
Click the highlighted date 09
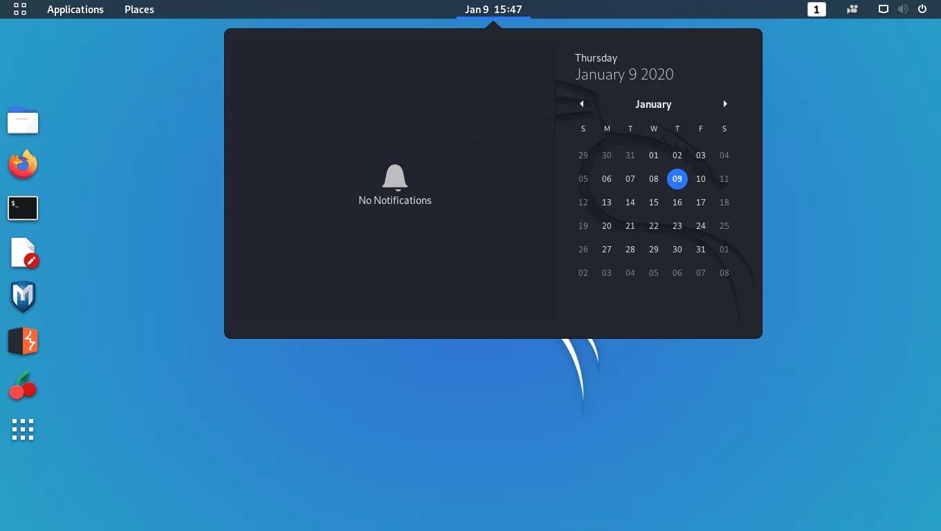click(x=677, y=178)
